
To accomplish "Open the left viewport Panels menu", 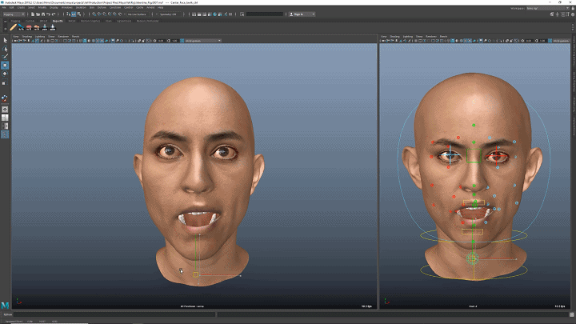I will tap(75, 36).
